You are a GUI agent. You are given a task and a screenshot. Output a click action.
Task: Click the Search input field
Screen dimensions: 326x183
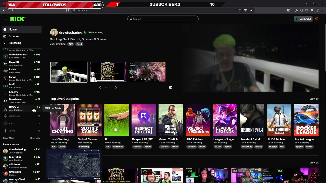click(163, 19)
